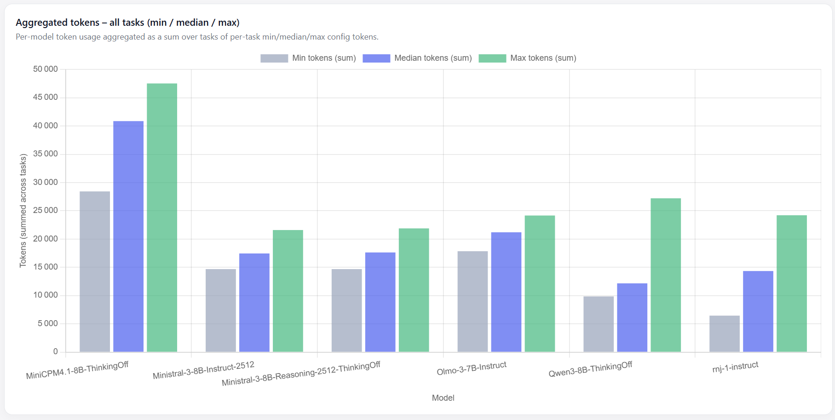
Task: Click Olmo-3-7B-Instruct max tokens bar
Action: click(540, 284)
